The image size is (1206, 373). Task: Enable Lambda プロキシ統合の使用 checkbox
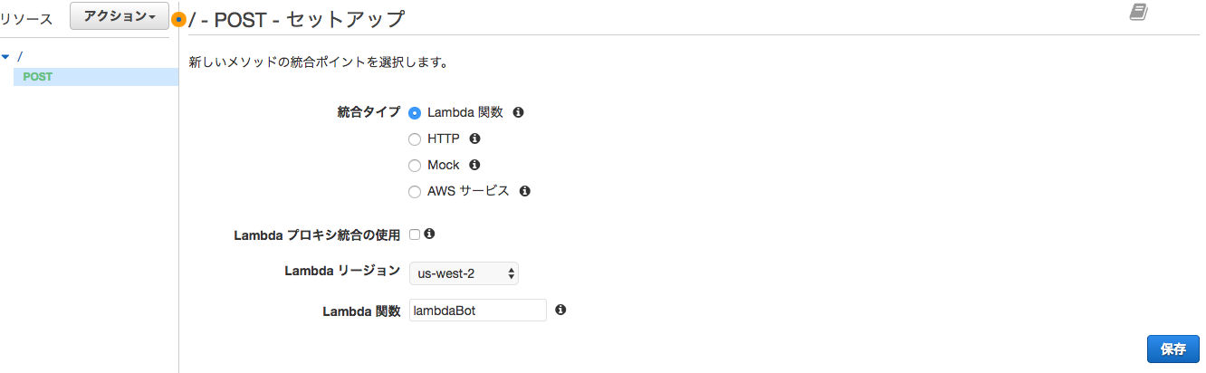(x=415, y=234)
